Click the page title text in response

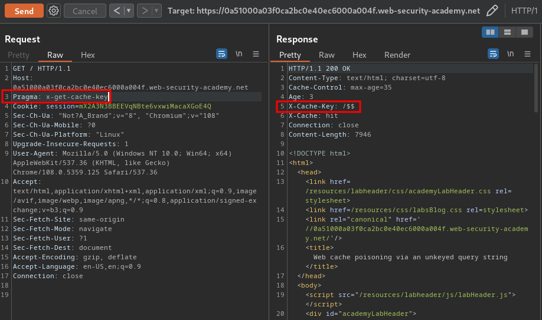410,257
